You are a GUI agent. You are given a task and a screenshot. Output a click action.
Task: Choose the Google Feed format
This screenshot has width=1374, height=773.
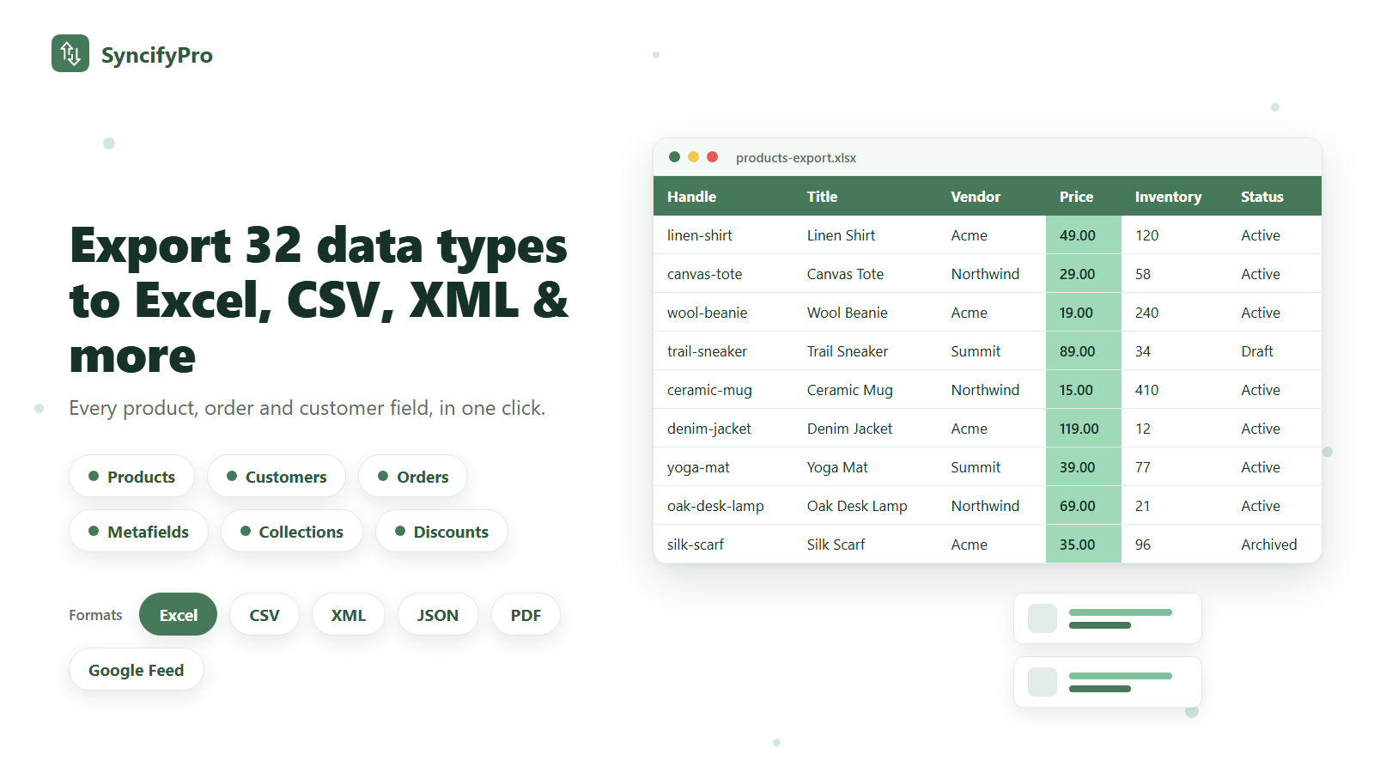[137, 669]
